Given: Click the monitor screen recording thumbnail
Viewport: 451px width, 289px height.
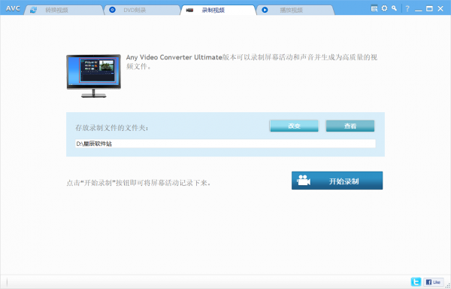Looking at the screenshot, I should 94,76.
